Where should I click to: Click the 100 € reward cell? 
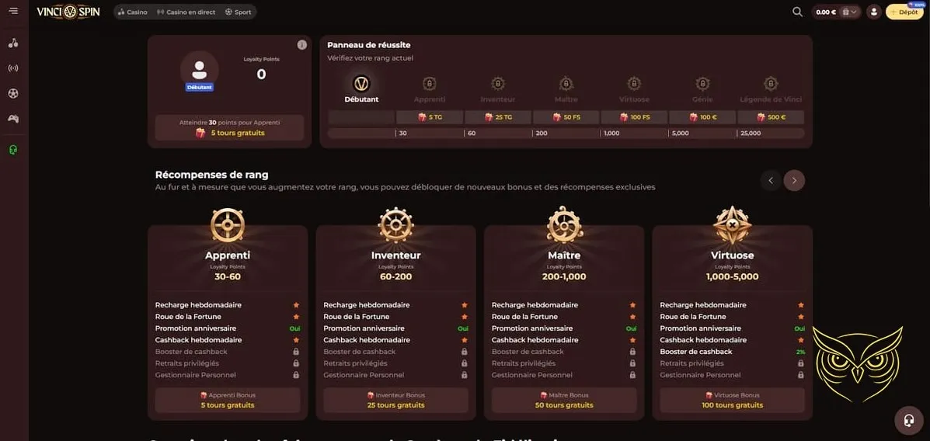click(x=703, y=117)
